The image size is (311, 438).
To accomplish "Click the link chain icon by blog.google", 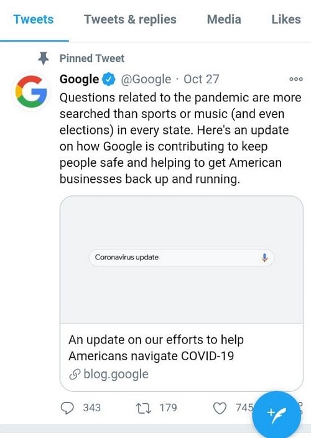I will click(x=75, y=375).
